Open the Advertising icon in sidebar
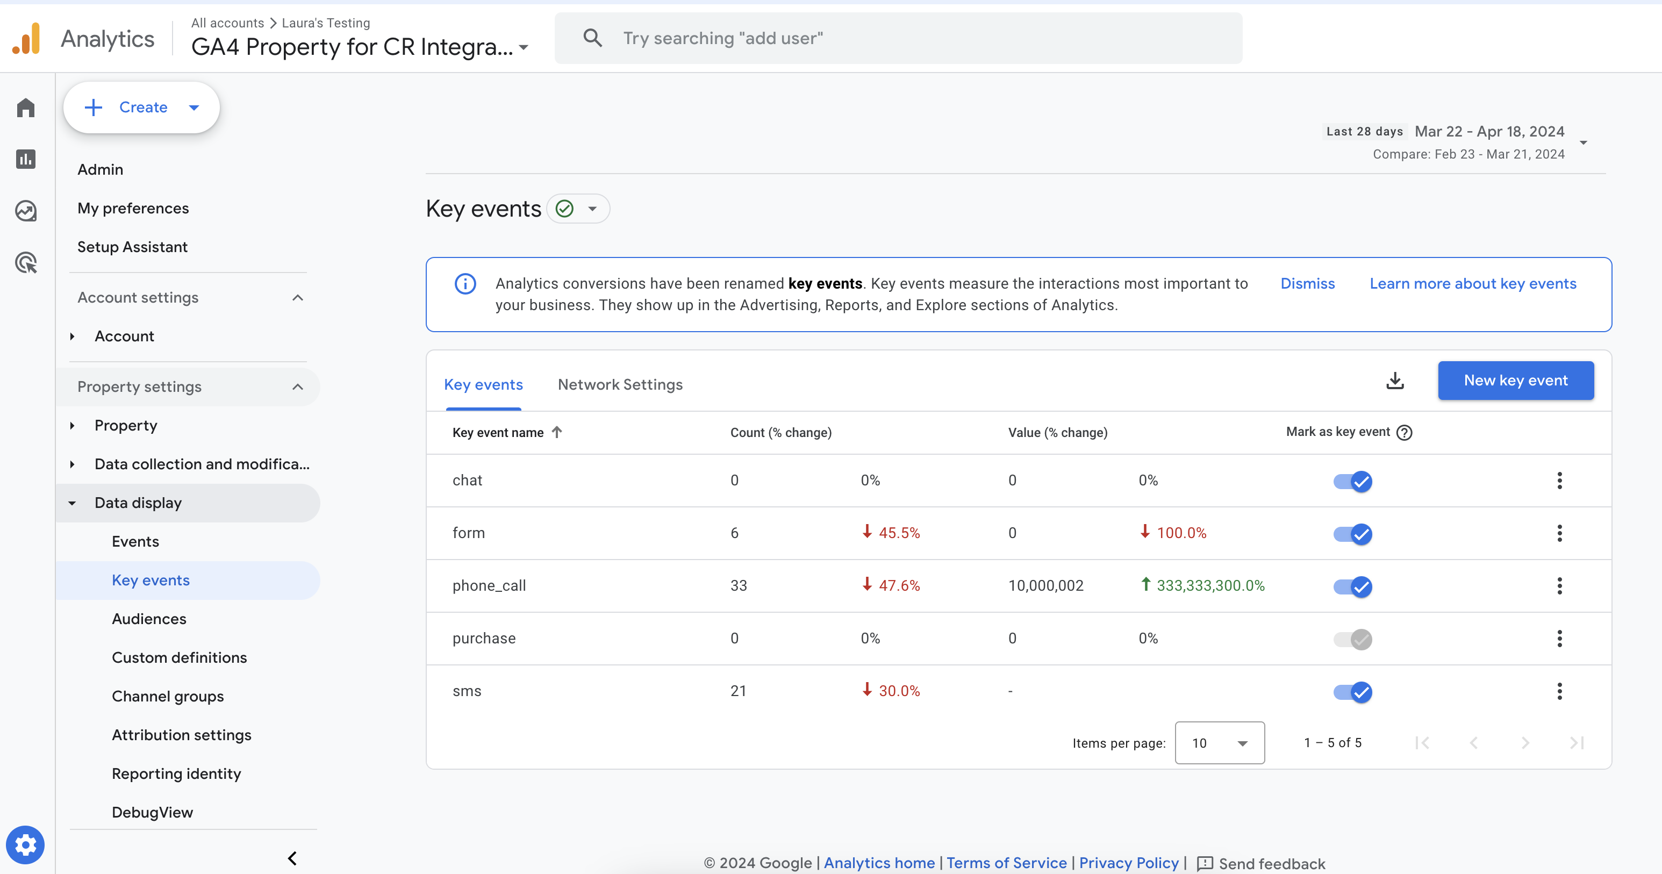 tap(26, 262)
